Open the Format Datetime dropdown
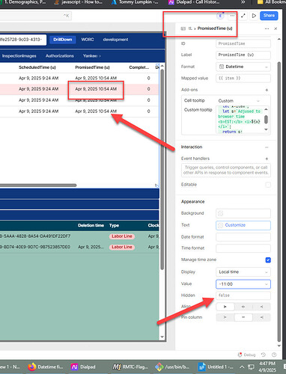286x374 pixels. tap(243, 67)
